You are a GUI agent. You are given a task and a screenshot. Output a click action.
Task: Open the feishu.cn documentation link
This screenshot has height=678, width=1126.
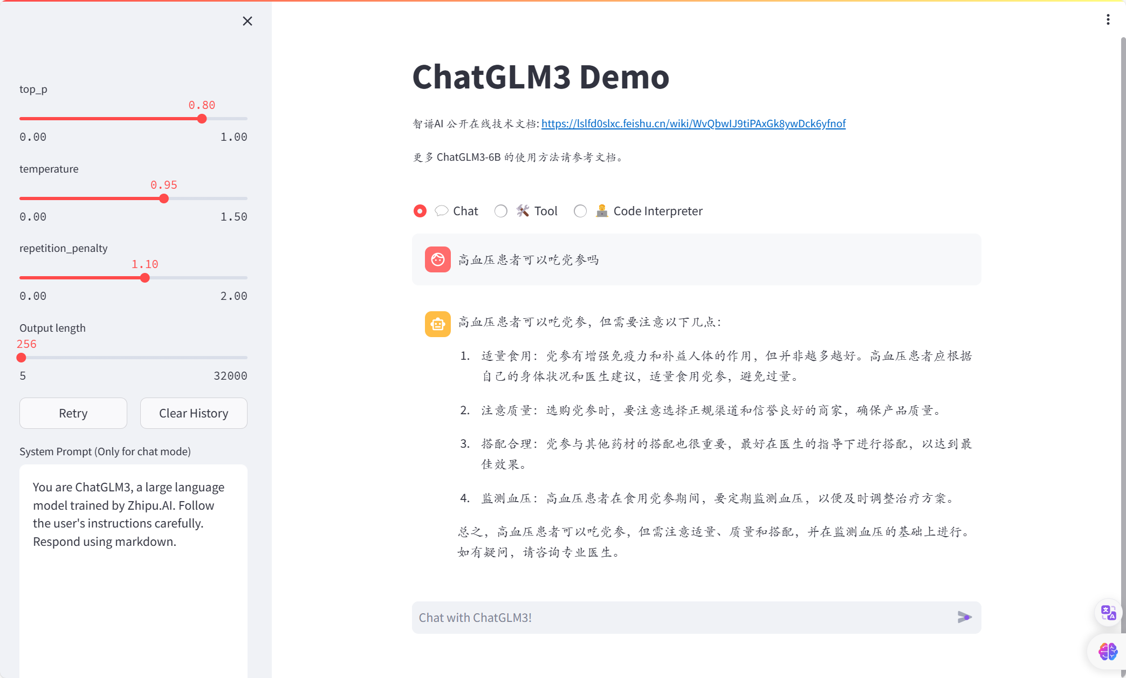coord(693,124)
